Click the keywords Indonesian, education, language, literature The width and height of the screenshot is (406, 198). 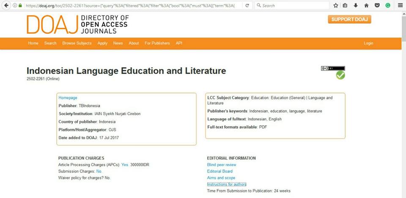286,111
